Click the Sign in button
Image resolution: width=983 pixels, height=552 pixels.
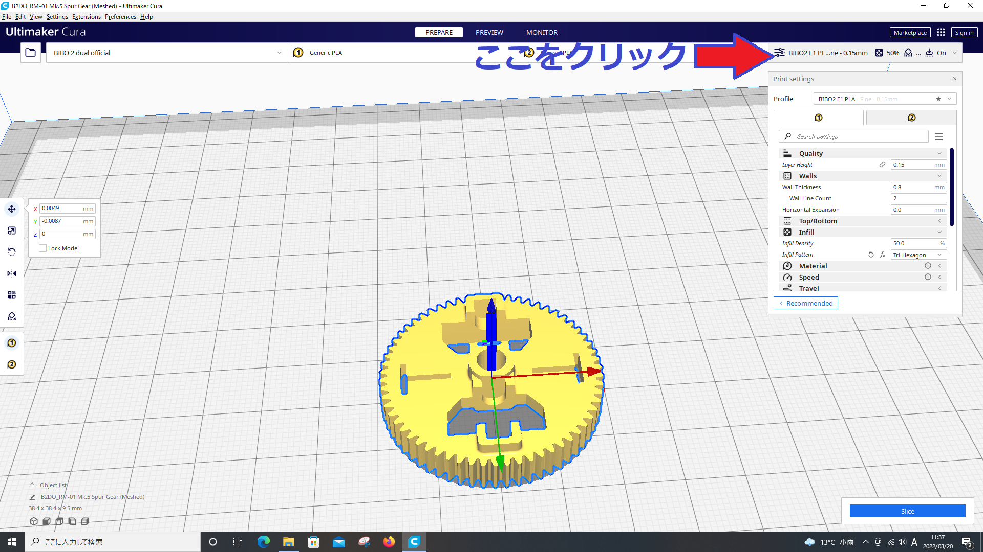964,32
